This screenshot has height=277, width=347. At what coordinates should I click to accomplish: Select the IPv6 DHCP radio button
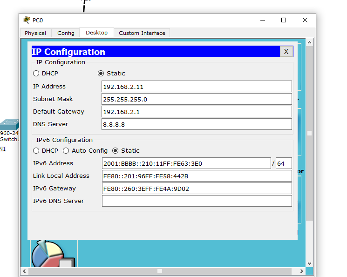point(36,151)
